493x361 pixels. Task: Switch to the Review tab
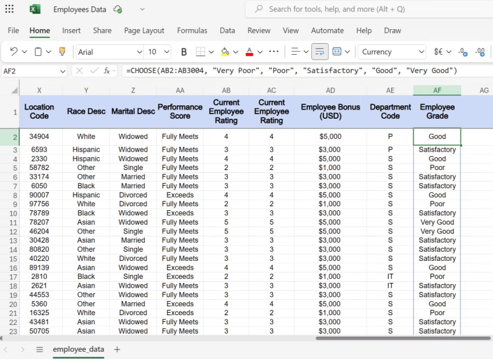tap(259, 30)
